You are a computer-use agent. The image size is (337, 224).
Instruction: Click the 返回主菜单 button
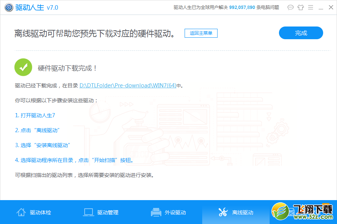201,33
